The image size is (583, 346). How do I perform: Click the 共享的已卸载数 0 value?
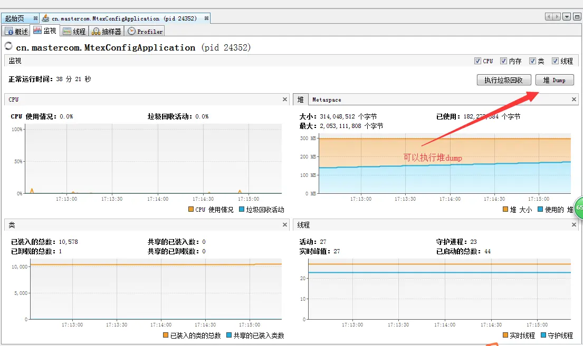point(204,251)
